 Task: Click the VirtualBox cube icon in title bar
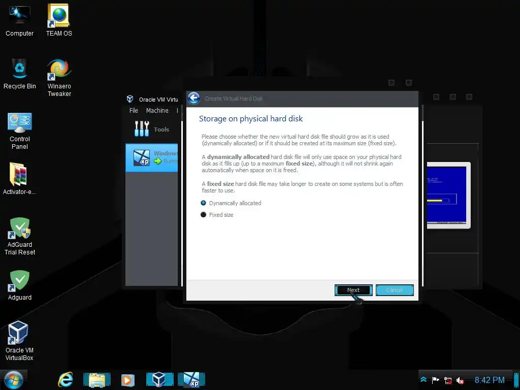(x=130, y=99)
